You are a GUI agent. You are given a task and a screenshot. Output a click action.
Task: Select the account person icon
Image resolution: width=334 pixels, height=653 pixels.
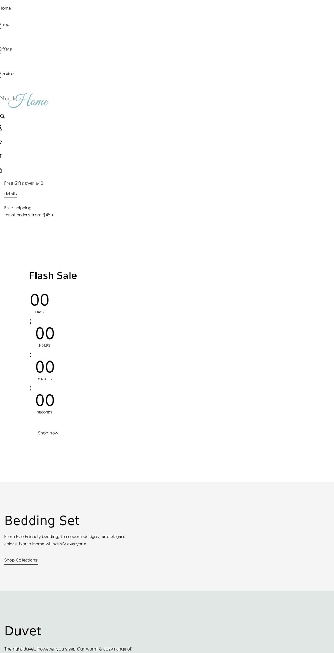[1, 128]
